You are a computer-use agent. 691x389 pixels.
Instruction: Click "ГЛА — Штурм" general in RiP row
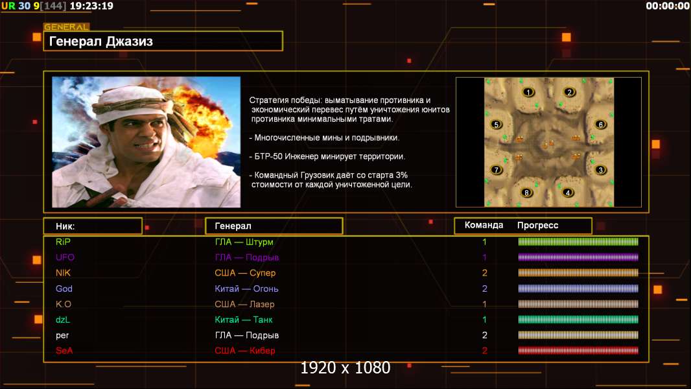[244, 242]
